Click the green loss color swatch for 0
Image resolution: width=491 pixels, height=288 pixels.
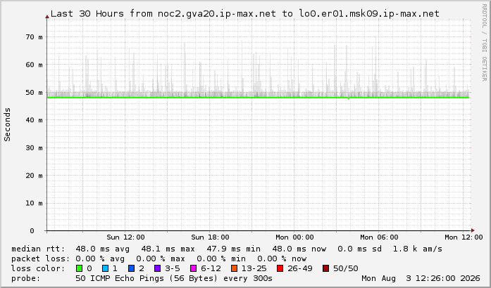pos(79,268)
